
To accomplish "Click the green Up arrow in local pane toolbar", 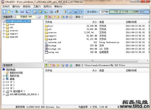I will [46, 65].
